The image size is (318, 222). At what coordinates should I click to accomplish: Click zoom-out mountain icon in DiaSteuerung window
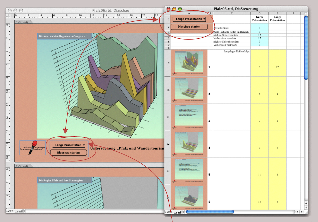pos(176,212)
